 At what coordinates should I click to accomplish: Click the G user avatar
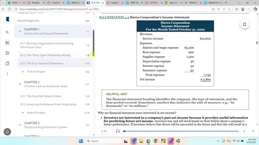pos(7,132)
